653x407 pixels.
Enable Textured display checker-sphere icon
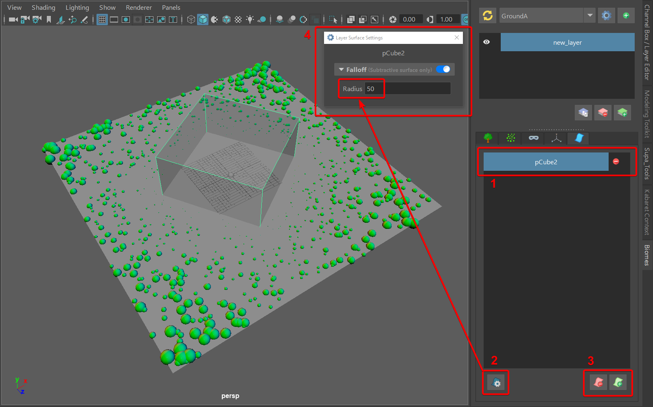coord(238,19)
